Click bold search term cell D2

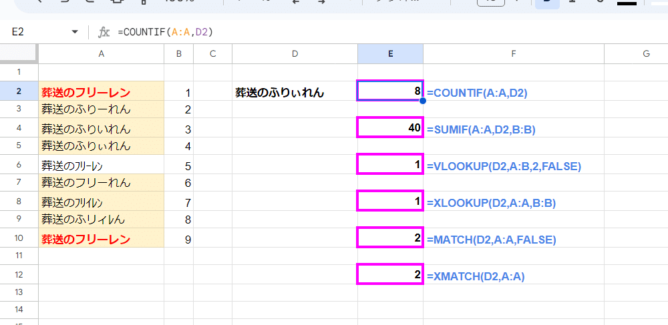pos(295,91)
